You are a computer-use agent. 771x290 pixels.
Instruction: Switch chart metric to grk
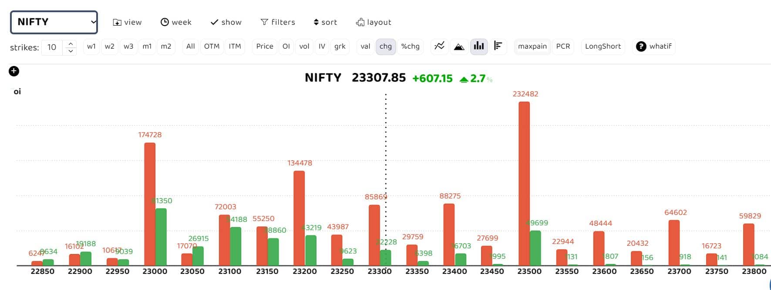click(340, 46)
